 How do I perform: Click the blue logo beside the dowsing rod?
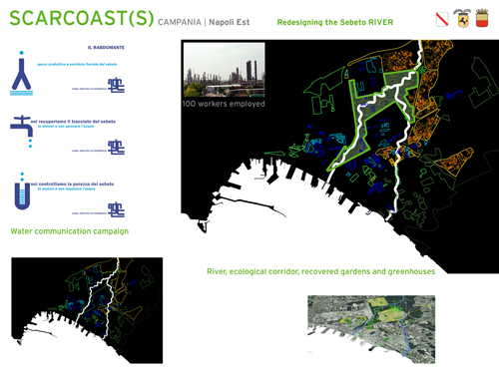(116, 86)
